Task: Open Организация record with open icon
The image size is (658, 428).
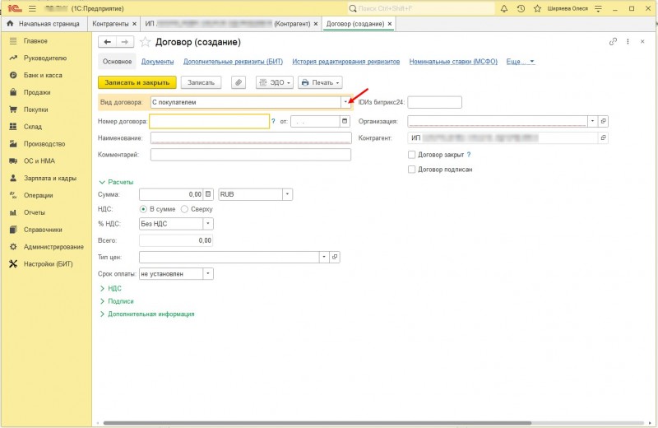Action: coord(603,121)
